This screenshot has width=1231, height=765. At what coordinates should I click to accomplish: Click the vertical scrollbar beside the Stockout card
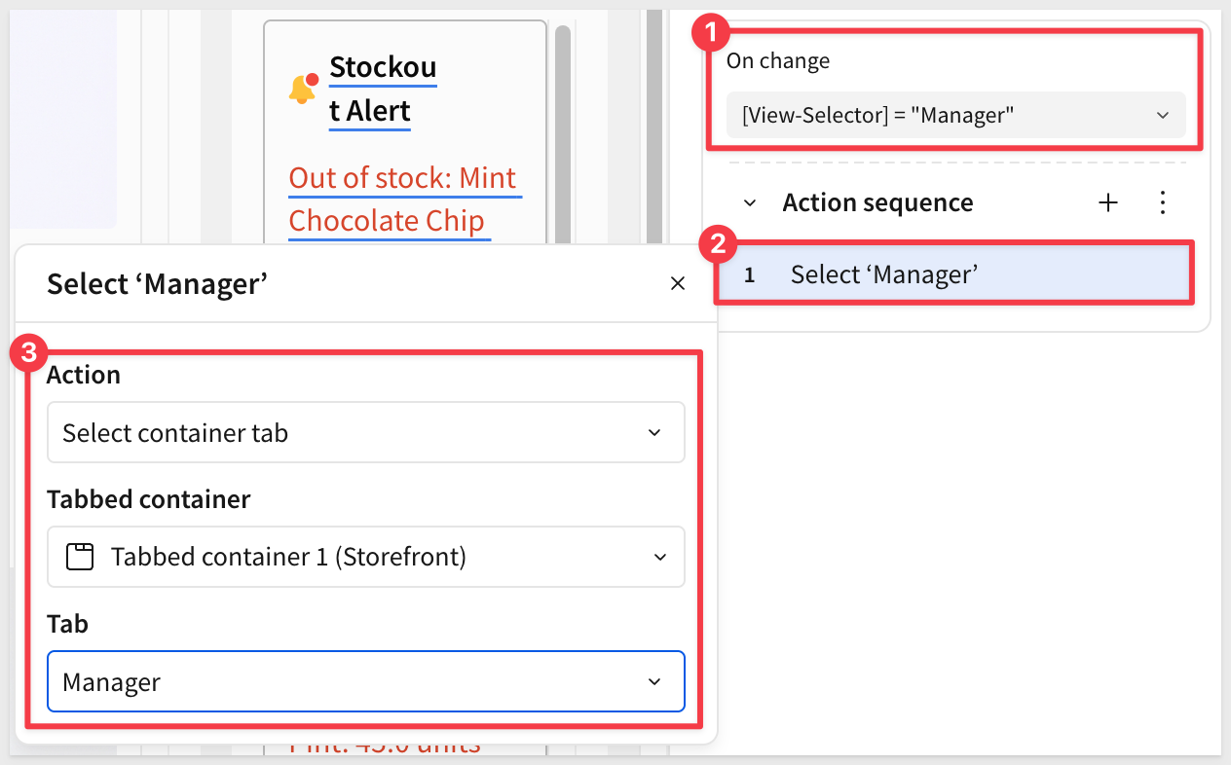point(563,117)
